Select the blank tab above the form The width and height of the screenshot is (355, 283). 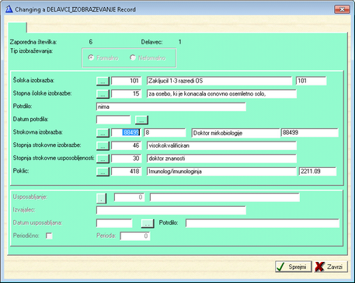coord(17,27)
